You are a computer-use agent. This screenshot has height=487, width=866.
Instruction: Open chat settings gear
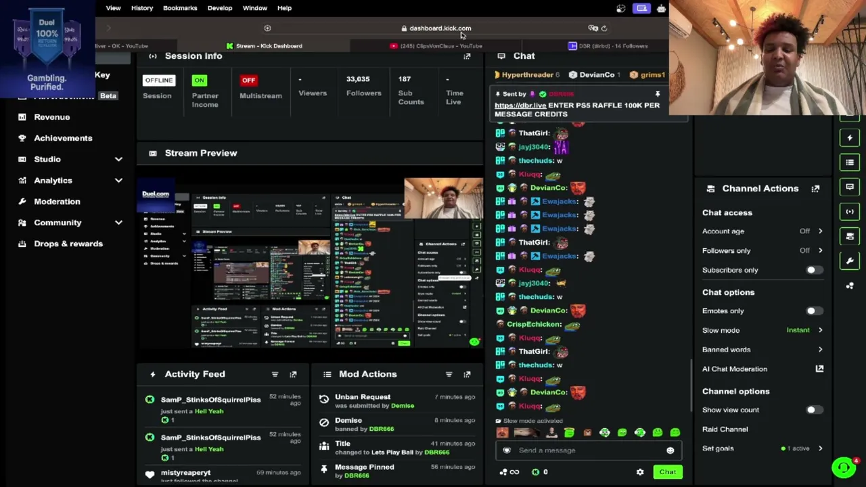tap(640, 472)
